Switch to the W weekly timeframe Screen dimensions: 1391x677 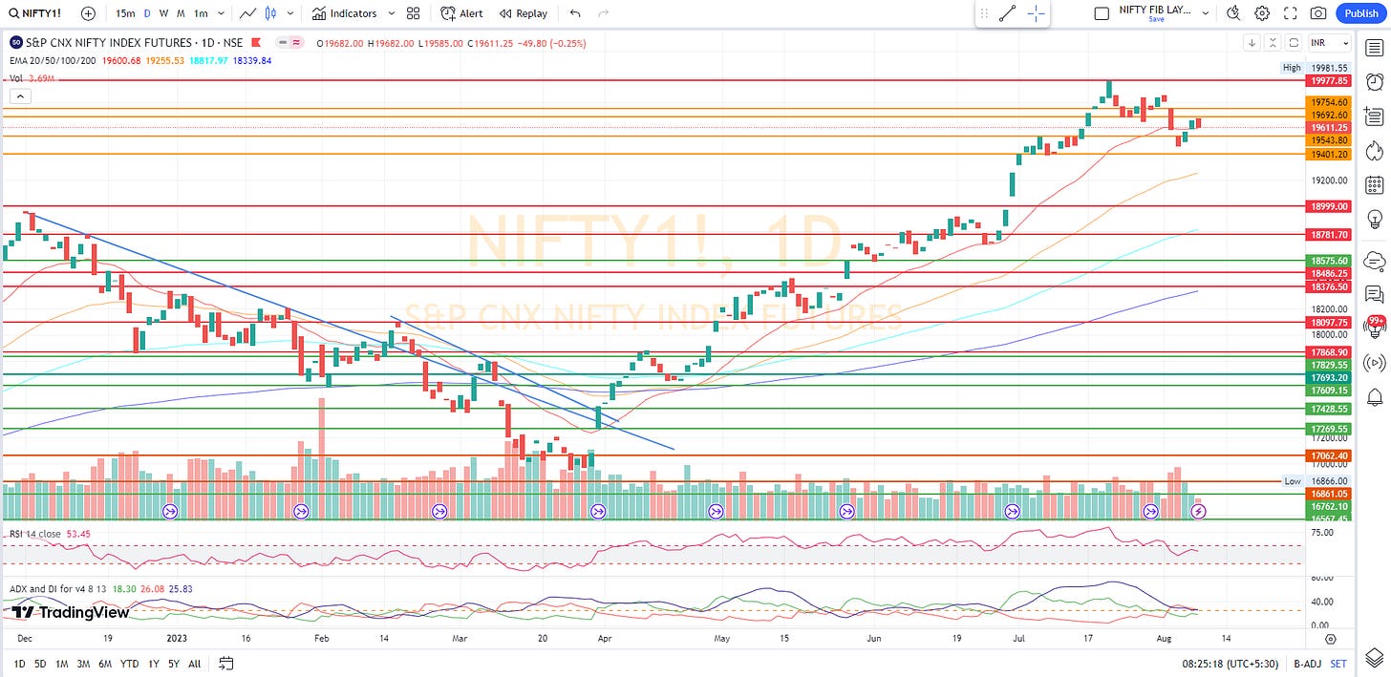coord(164,13)
